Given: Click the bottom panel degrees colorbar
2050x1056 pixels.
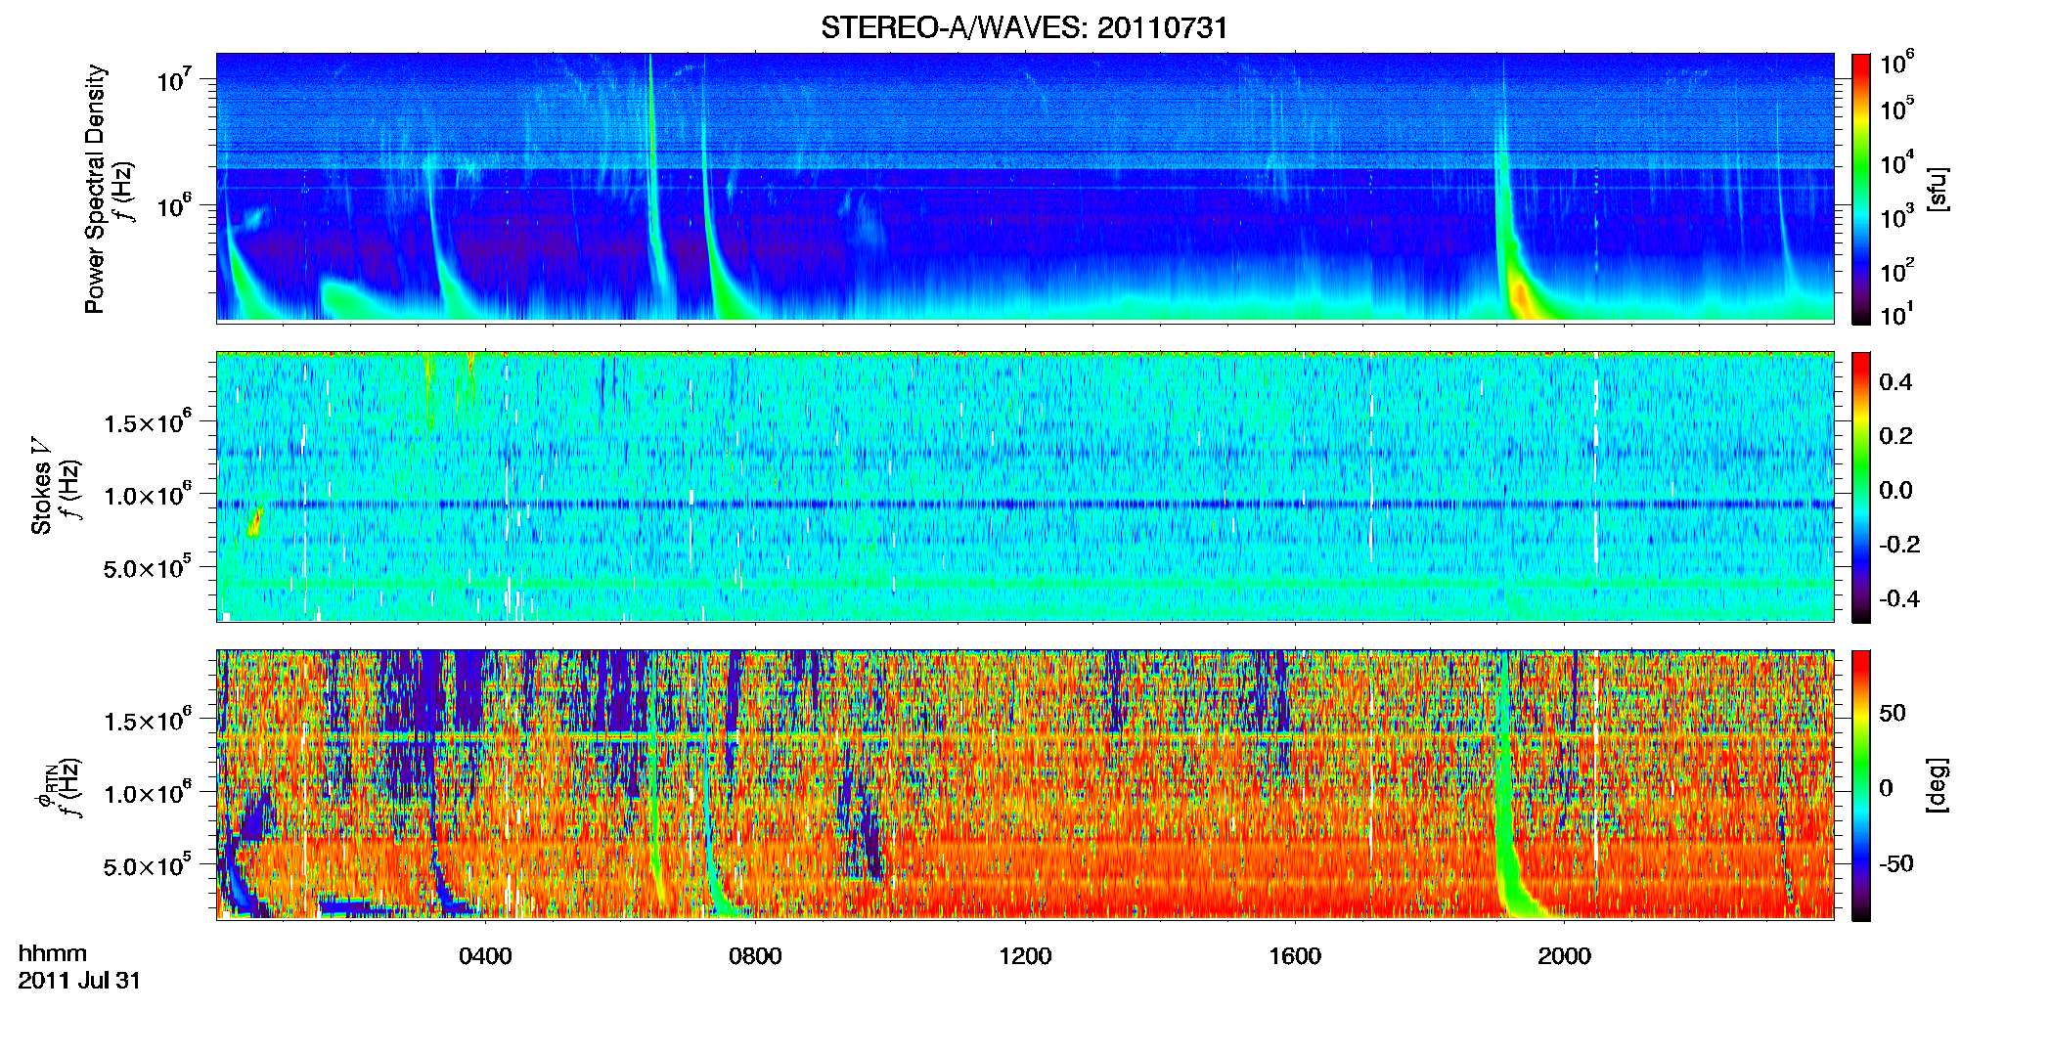Looking at the screenshot, I should point(1861,785).
